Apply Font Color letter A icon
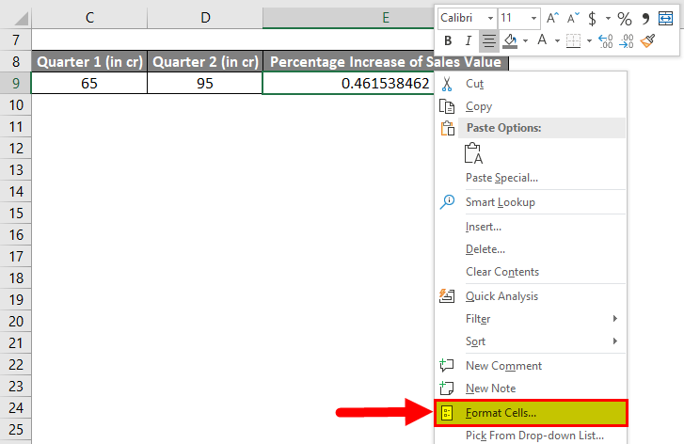 tap(542, 40)
